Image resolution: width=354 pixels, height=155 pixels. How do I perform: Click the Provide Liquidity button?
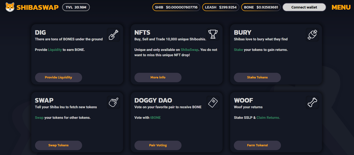pyautogui.click(x=58, y=77)
